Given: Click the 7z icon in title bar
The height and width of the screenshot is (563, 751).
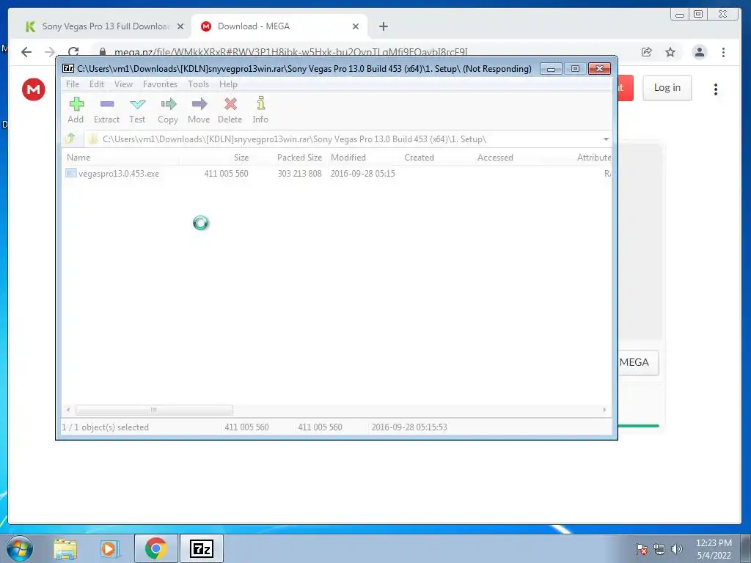Looking at the screenshot, I should (68, 68).
